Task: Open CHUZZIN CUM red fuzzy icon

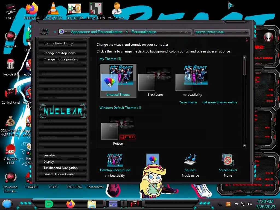Action: 11,154
